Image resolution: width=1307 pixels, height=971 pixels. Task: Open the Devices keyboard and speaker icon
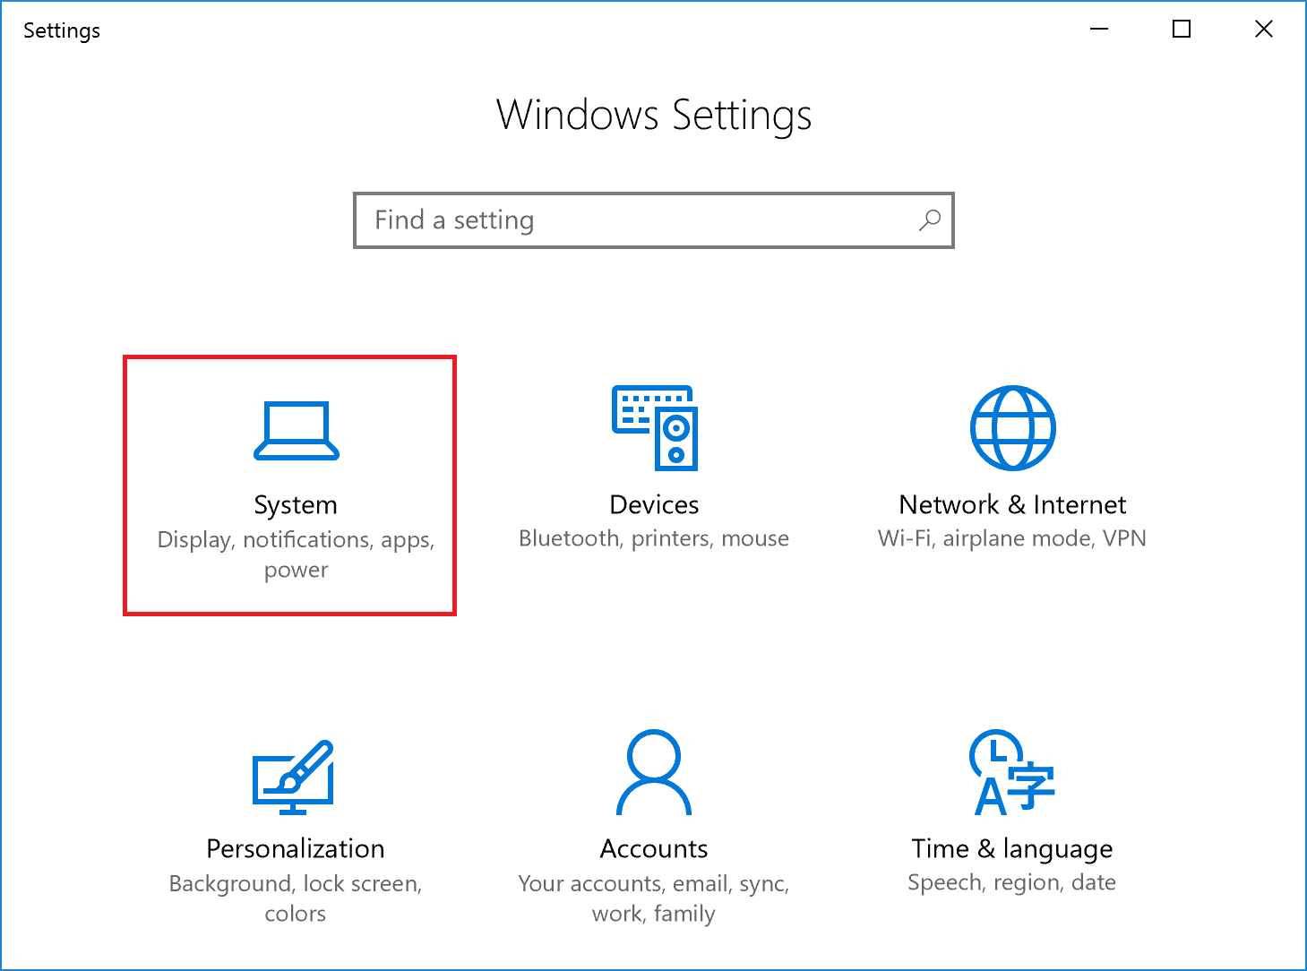(655, 428)
